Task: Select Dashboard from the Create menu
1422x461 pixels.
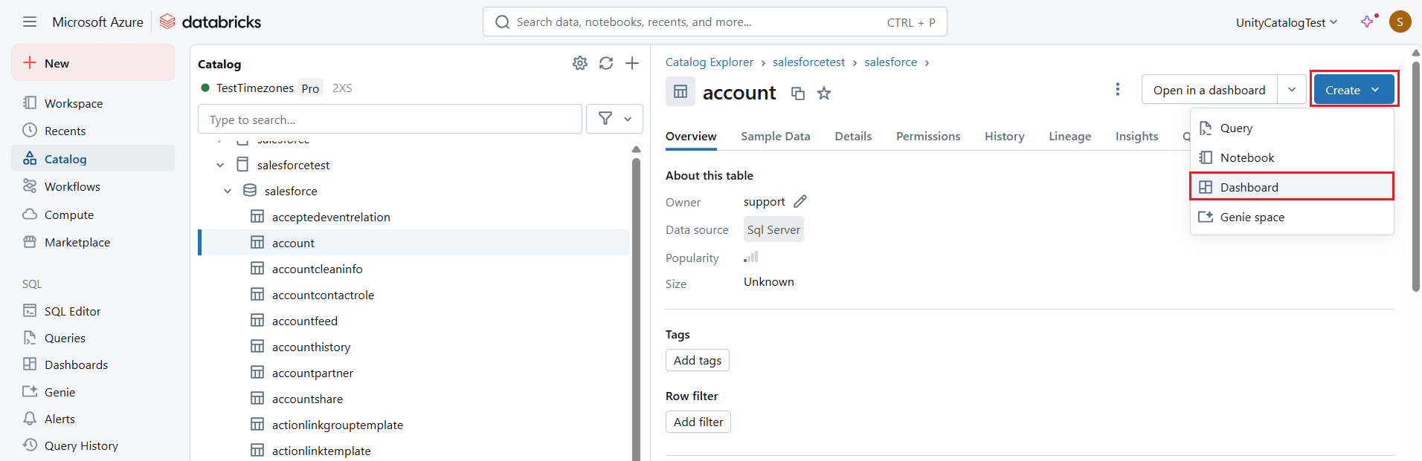Action: (x=1249, y=187)
